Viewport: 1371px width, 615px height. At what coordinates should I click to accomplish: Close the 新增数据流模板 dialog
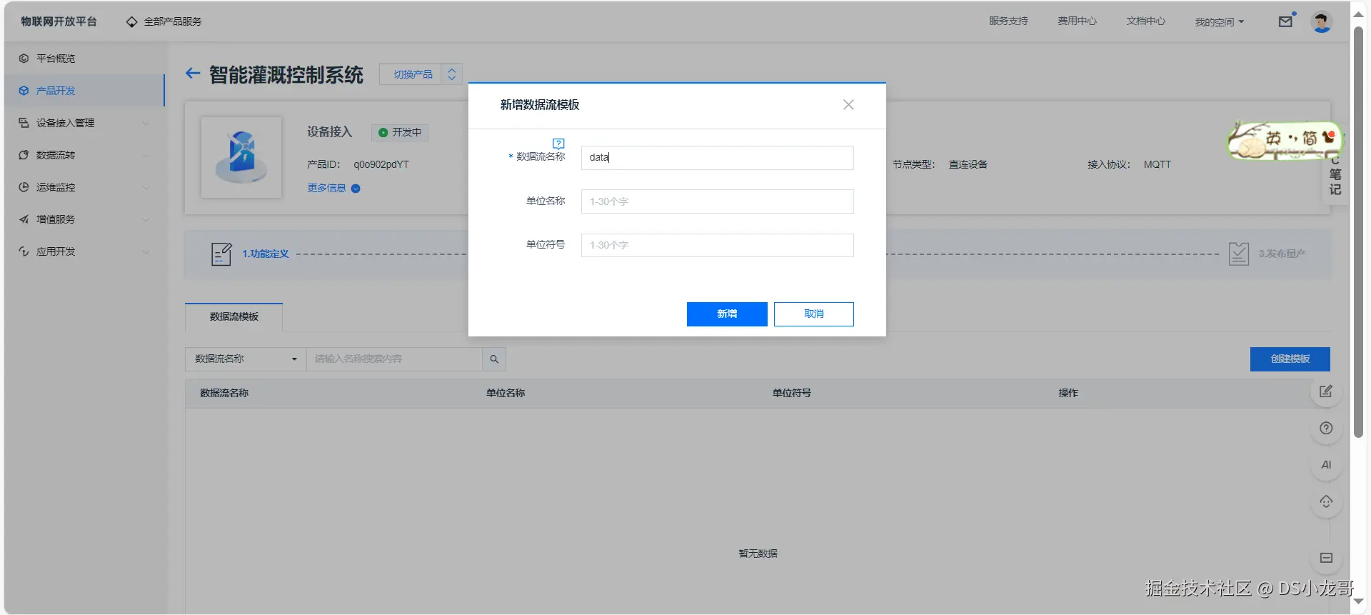pyautogui.click(x=848, y=105)
